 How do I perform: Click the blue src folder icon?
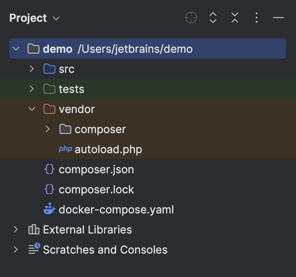click(x=49, y=69)
